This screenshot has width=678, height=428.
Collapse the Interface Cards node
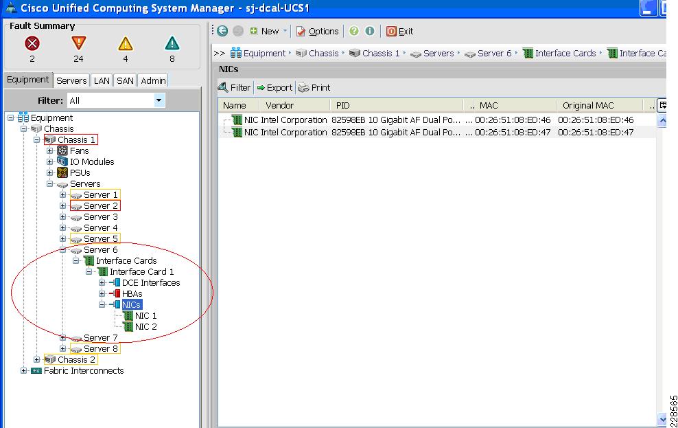click(75, 260)
